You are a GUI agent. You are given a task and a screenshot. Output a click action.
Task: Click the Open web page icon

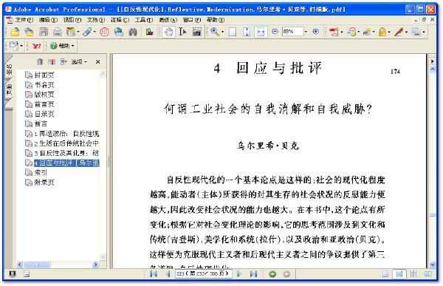pos(29,32)
